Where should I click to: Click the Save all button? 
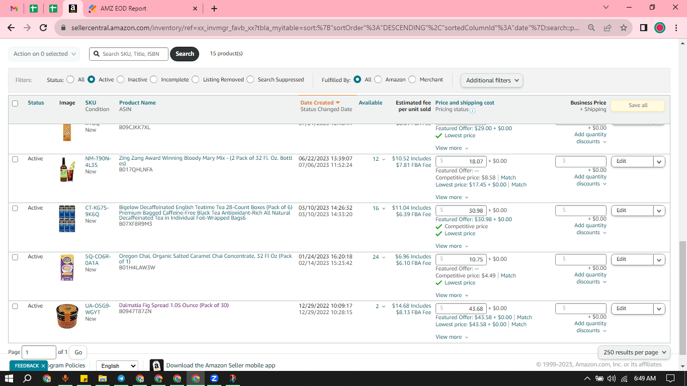coord(638,106)
